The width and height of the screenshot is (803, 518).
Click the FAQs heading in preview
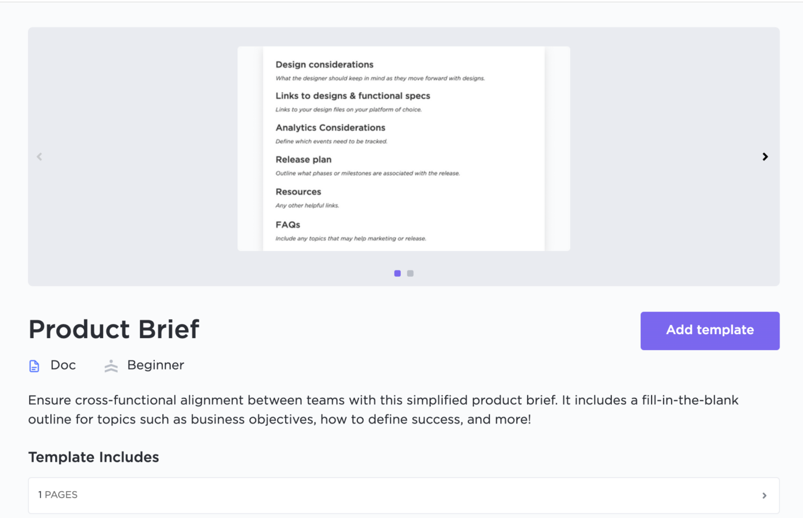coord(287,225)
